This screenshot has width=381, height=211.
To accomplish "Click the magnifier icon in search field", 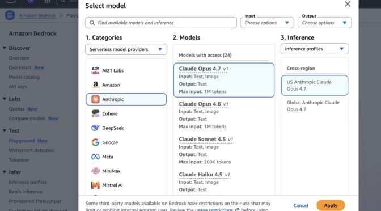I will click(92, 23).
